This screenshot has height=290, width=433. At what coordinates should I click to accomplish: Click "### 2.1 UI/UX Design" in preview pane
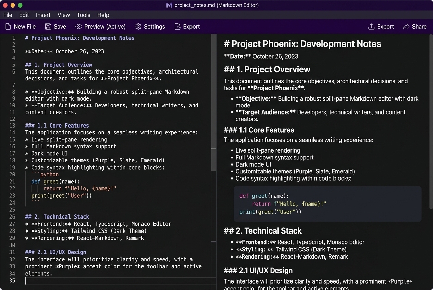258,271
